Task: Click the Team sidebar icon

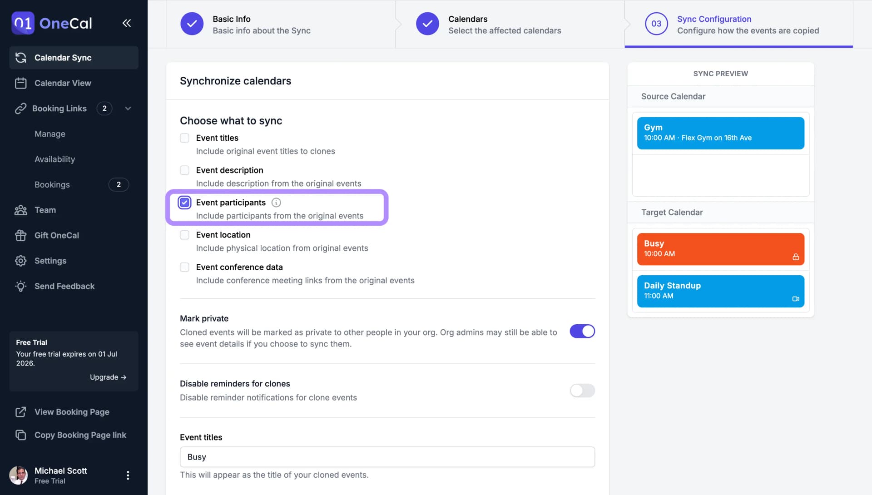Action: click(x=21, y=209)
